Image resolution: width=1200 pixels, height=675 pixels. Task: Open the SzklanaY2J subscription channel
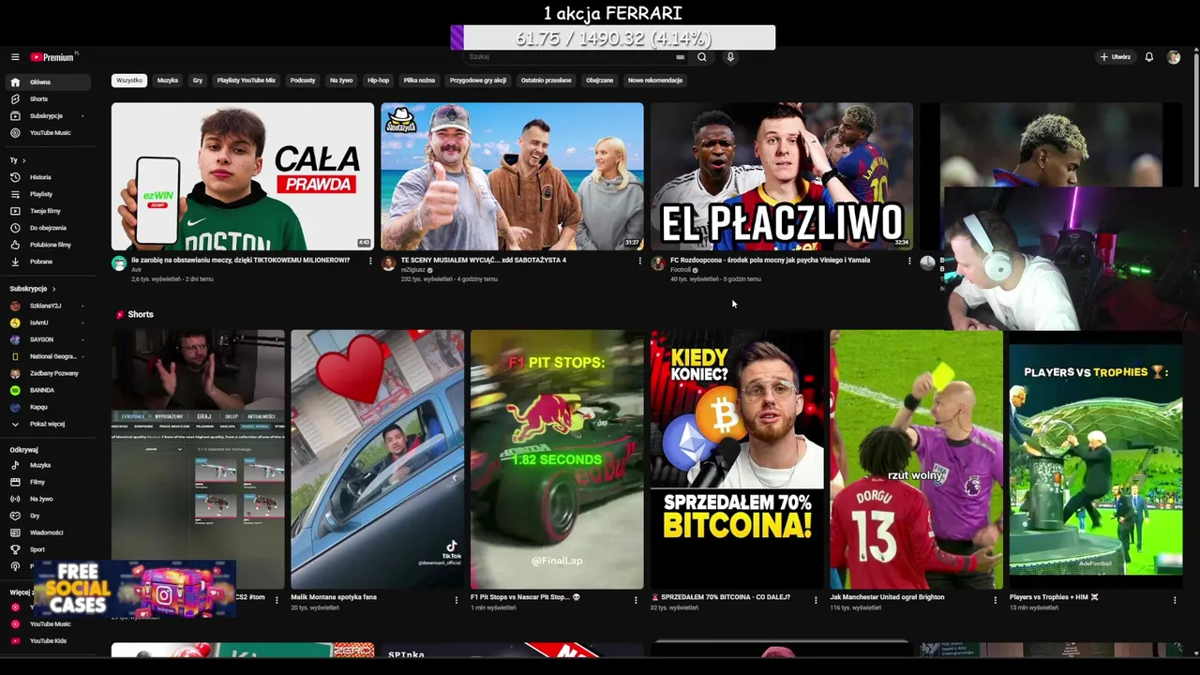point(49,306)
